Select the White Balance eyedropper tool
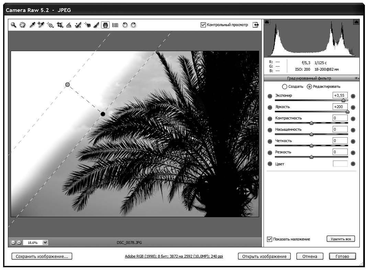The image size is (368, 271). pyautogui.click(x=32, y=25)
